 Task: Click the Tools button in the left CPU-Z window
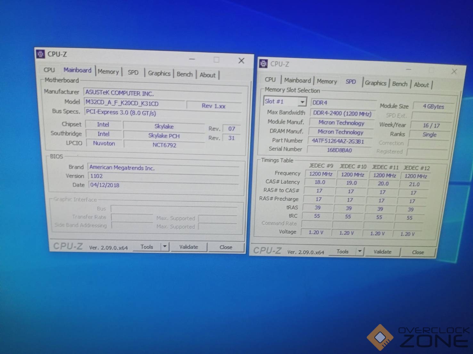point(147,247)
